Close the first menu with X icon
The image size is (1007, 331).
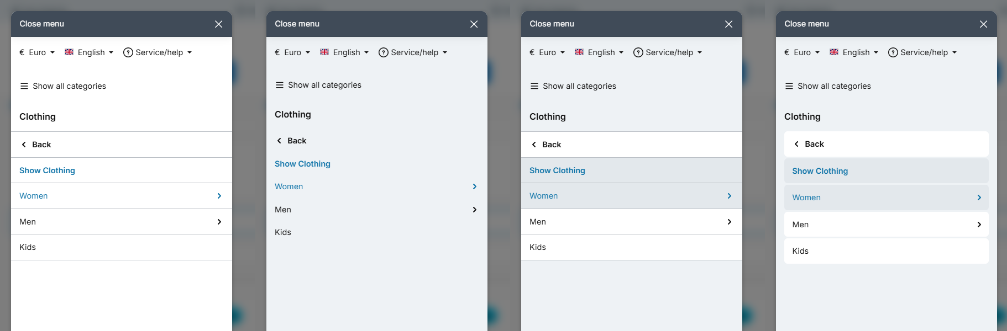coord(219,24)
